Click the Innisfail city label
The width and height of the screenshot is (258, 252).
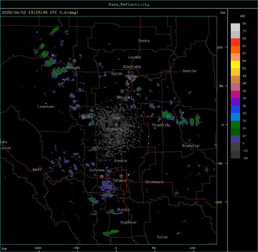point(125,98)
